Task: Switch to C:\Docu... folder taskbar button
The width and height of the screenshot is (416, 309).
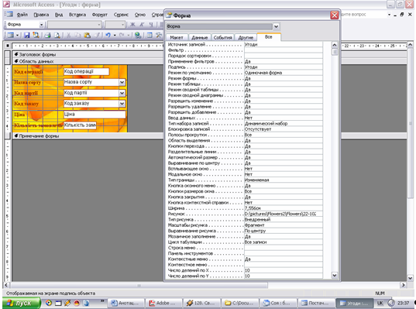Action: click(x=240, y=303)
